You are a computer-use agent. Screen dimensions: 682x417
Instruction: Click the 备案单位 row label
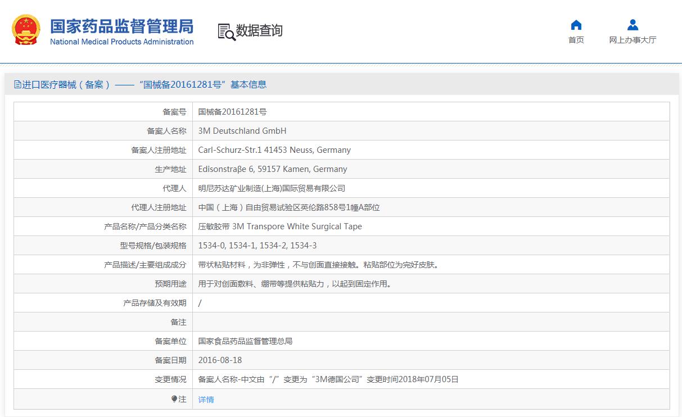(170, 341)
